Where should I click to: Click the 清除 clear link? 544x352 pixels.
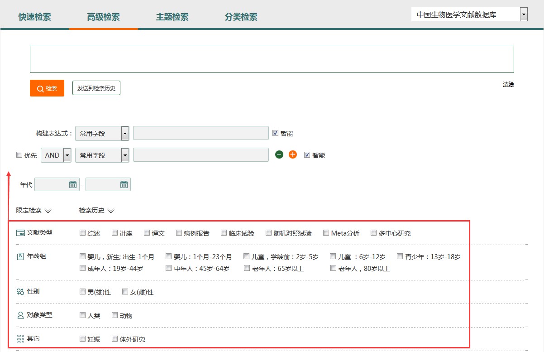(x=508, y=84)
